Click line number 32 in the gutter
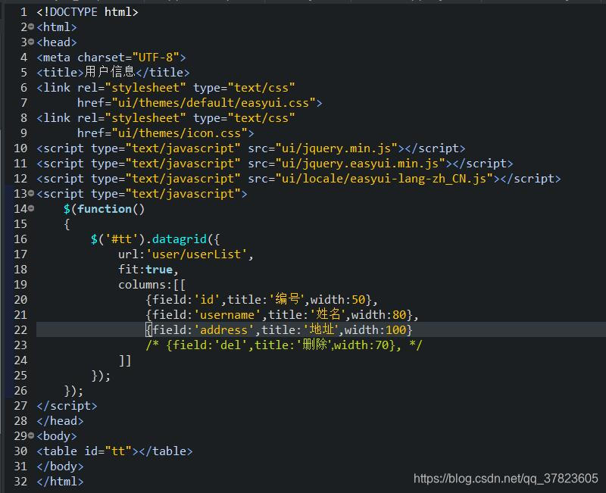The height and width of the screenshot is (493, 606). point(20,482)
